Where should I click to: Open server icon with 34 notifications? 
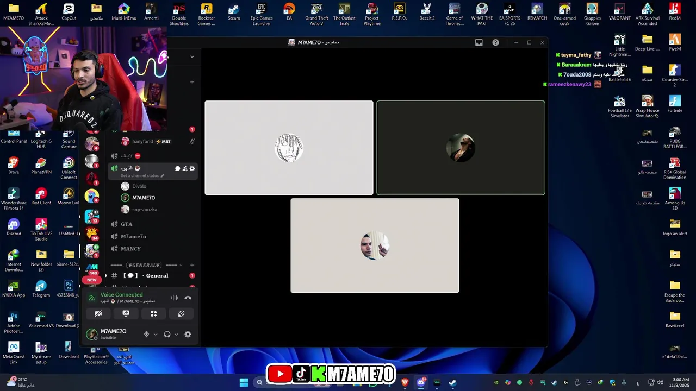click(92, 233)
